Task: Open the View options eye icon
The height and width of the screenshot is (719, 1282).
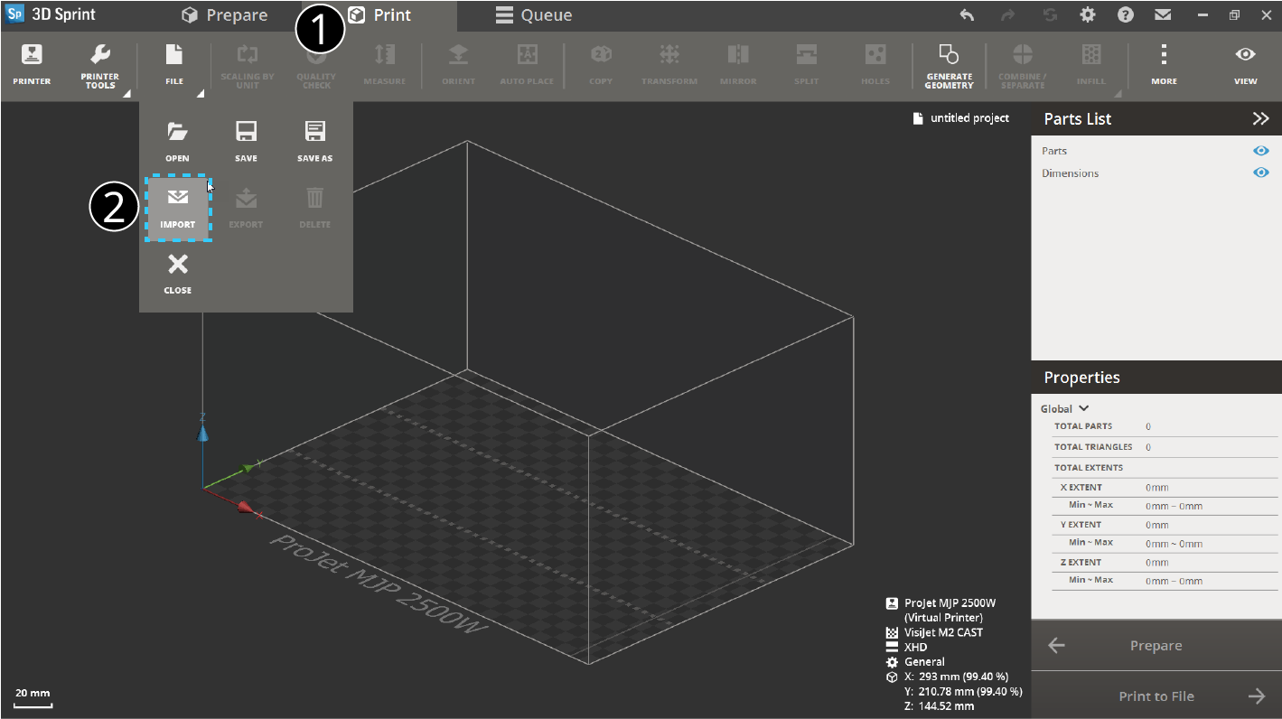Action: click(x=1245, y=64)
